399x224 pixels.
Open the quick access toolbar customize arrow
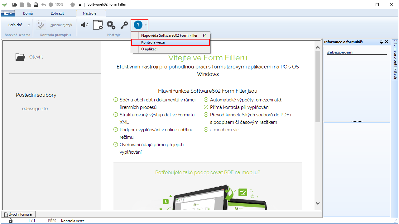click(x=80, y=5)
